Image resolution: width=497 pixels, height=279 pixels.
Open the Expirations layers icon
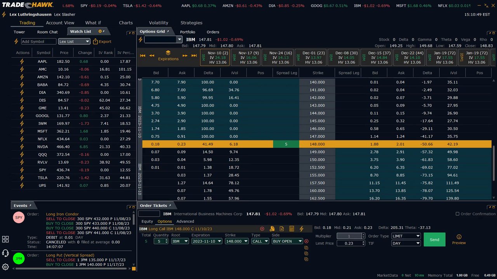click(x=168, y=53)
